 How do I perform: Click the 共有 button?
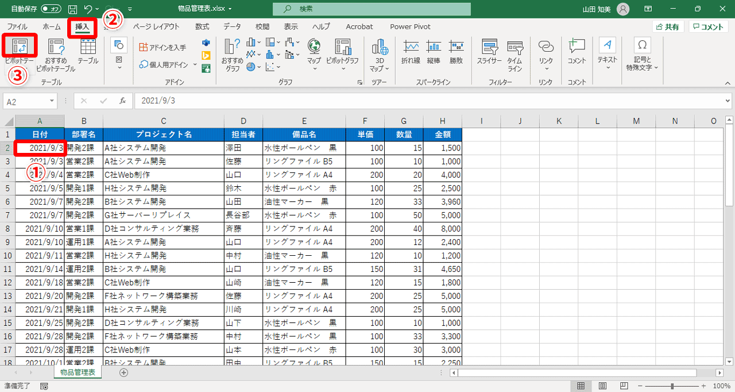pyautogui.click(x=667, y=26)
